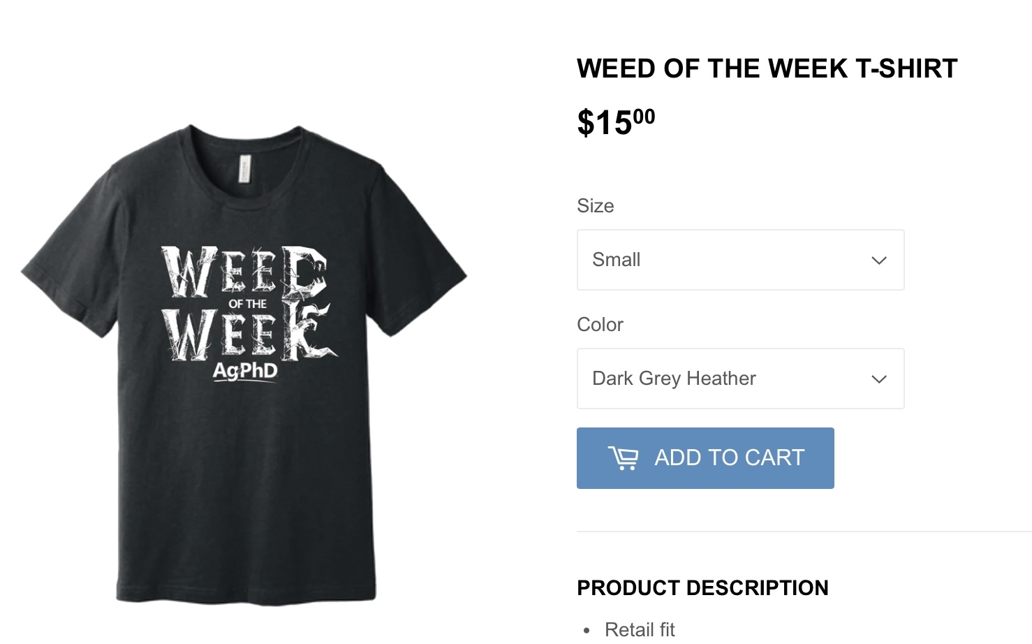Click the chevron arrow in the Size selector
Image resolution: width=1032 pixels, height=644 pixels.
(x=878, y=261)
